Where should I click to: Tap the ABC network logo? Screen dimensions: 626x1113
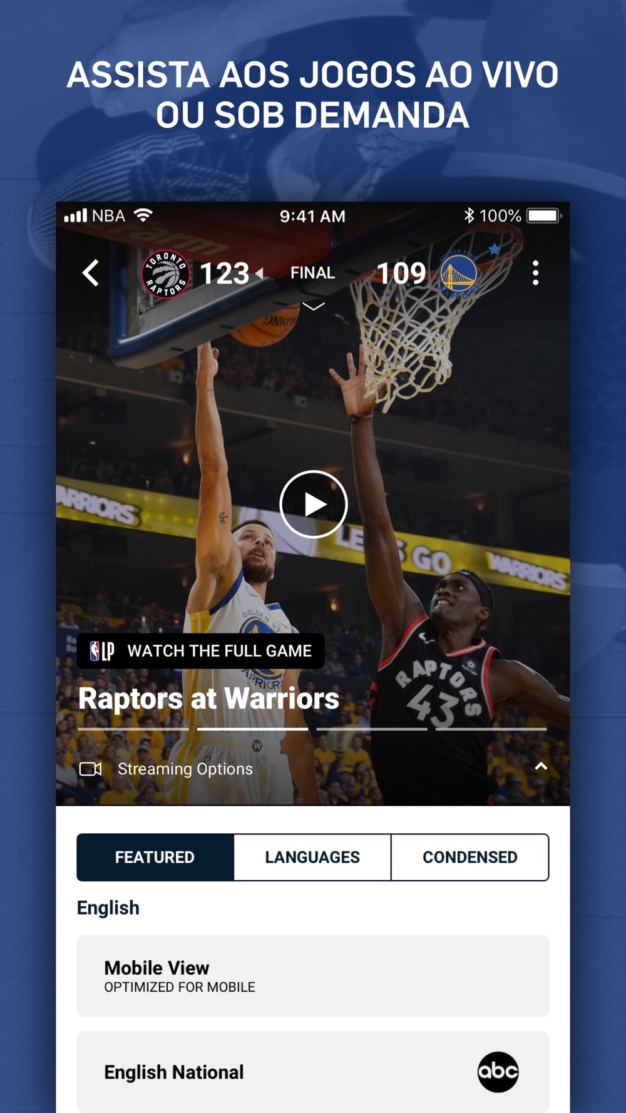tap(498, 1072)
